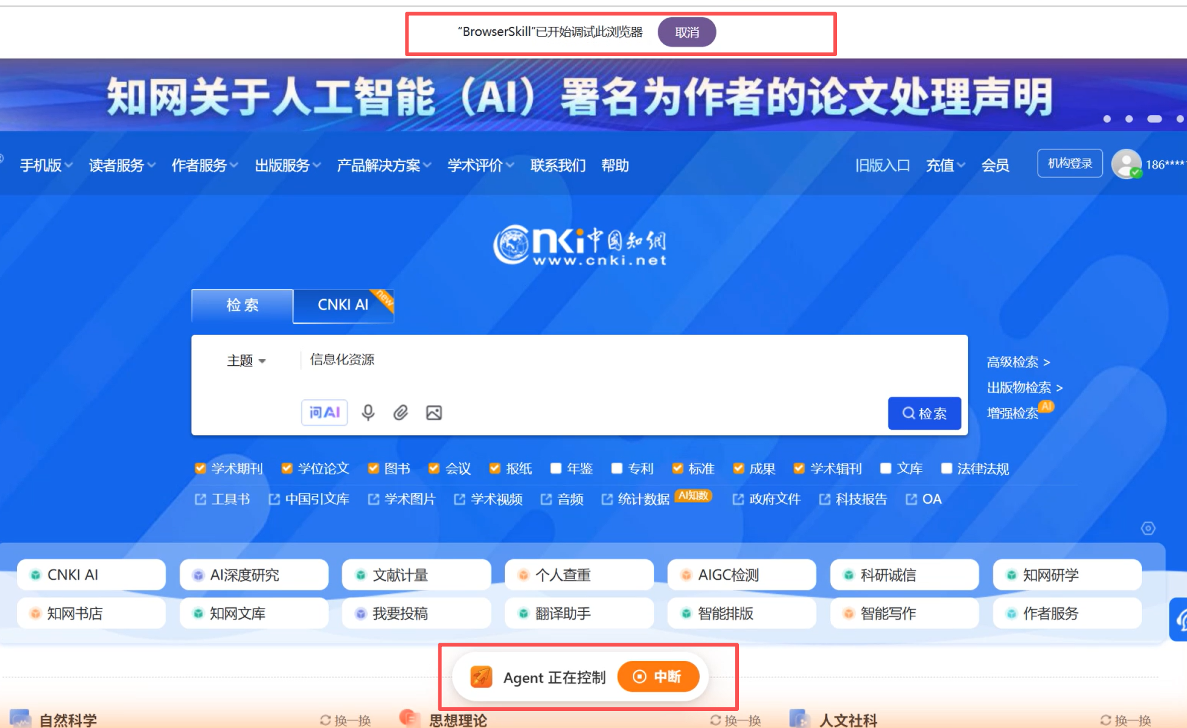Open the 主题 search field selector
1187x728 pixels.
pyautogui.click(x=246, y=361)
